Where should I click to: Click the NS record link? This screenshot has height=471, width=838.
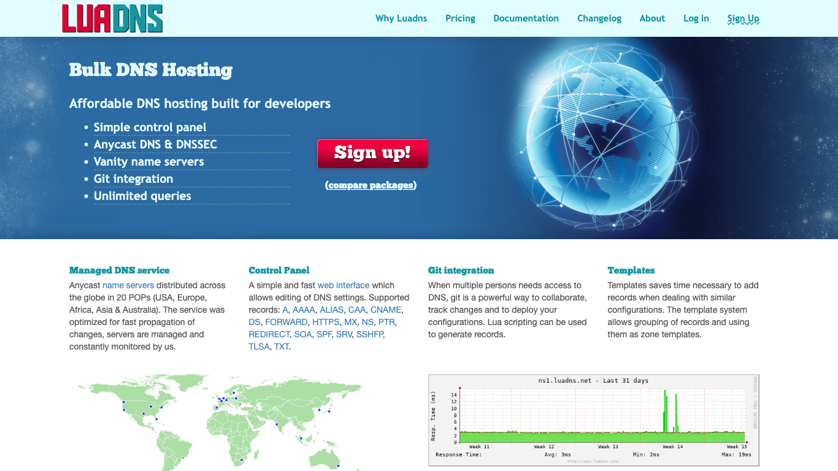367,322
